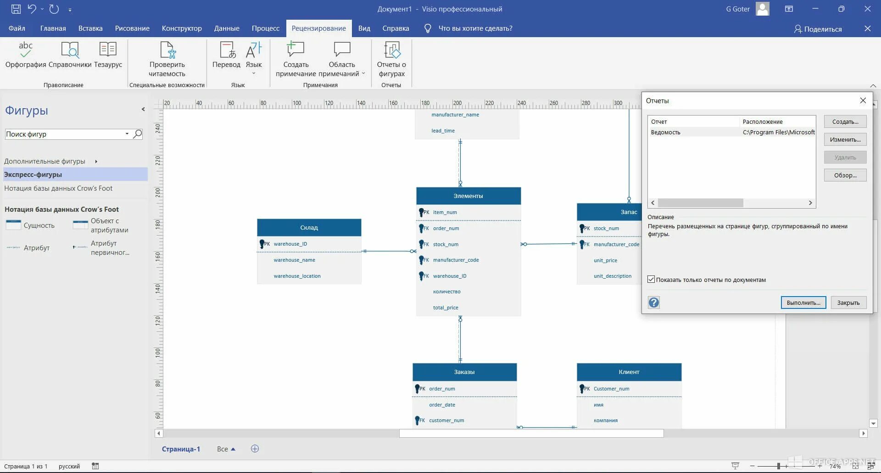Click the lightbulb Tell Me icon
The image size is (881, 473).
point(428,28)
